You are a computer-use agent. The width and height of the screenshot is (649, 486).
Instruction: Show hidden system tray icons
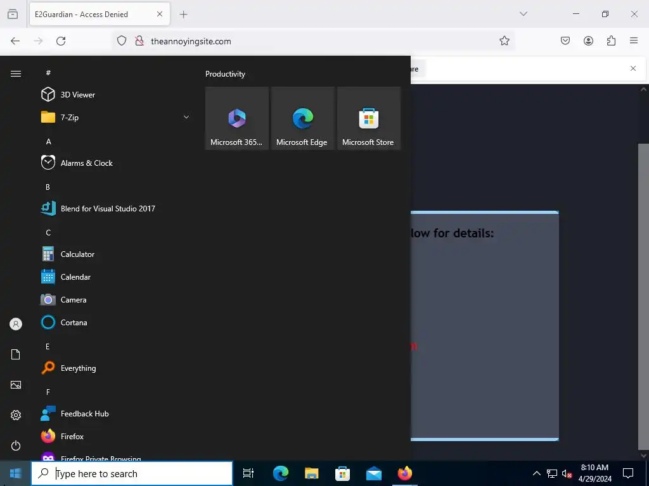click(536, 473)
